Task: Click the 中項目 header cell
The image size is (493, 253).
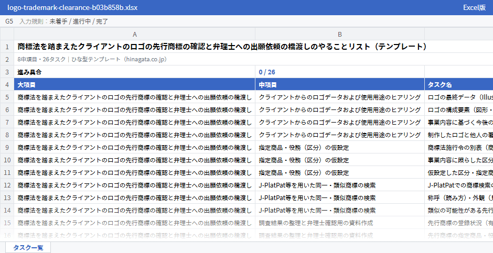Action: [339, 84]
